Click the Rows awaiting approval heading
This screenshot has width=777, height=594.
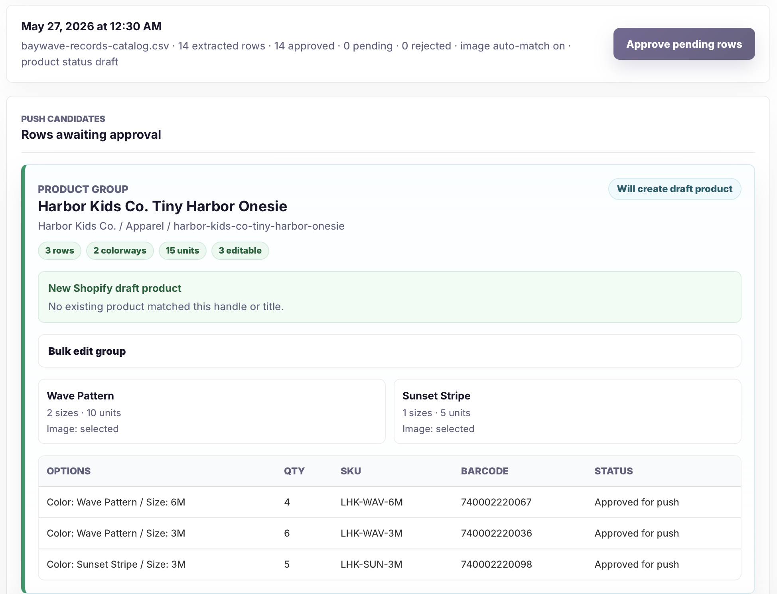point(91,135)
